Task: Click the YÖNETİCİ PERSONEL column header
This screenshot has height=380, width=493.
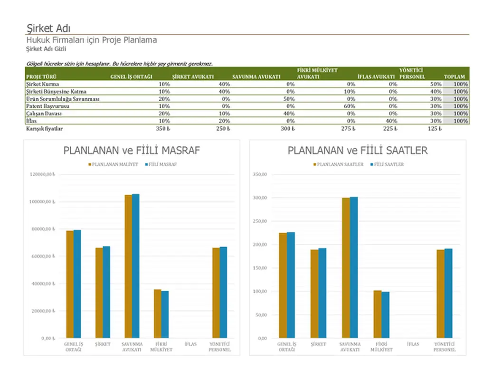Action: click(x=411, y=73)
